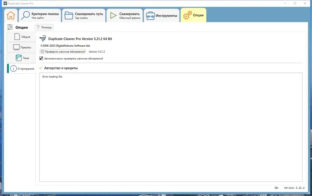Image resolution: width=312 pixels, height=196 pixels.
Task: Click the credits text box
Action: tap(171, 127)
